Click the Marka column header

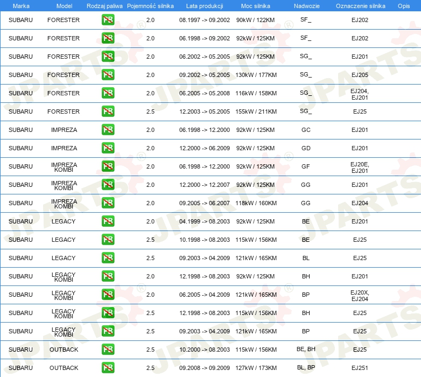(x=21, y=6)
